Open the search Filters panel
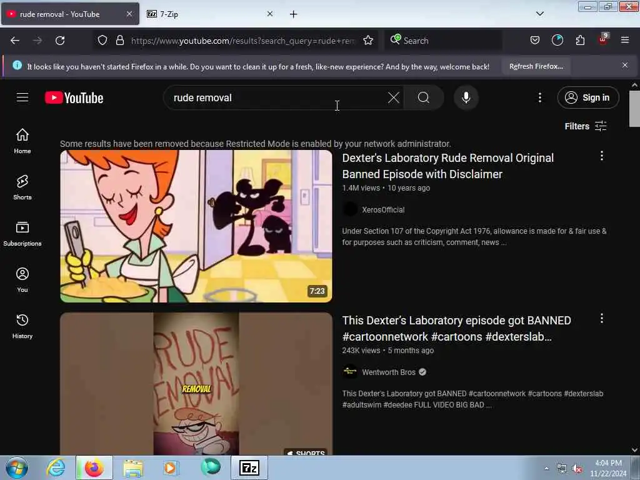Screen dimensions: 640x480 (585, 126)
